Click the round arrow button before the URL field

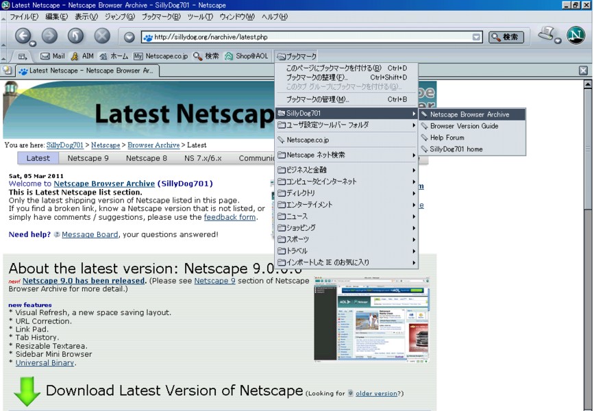pyautogui.click(x=129, y=37)
